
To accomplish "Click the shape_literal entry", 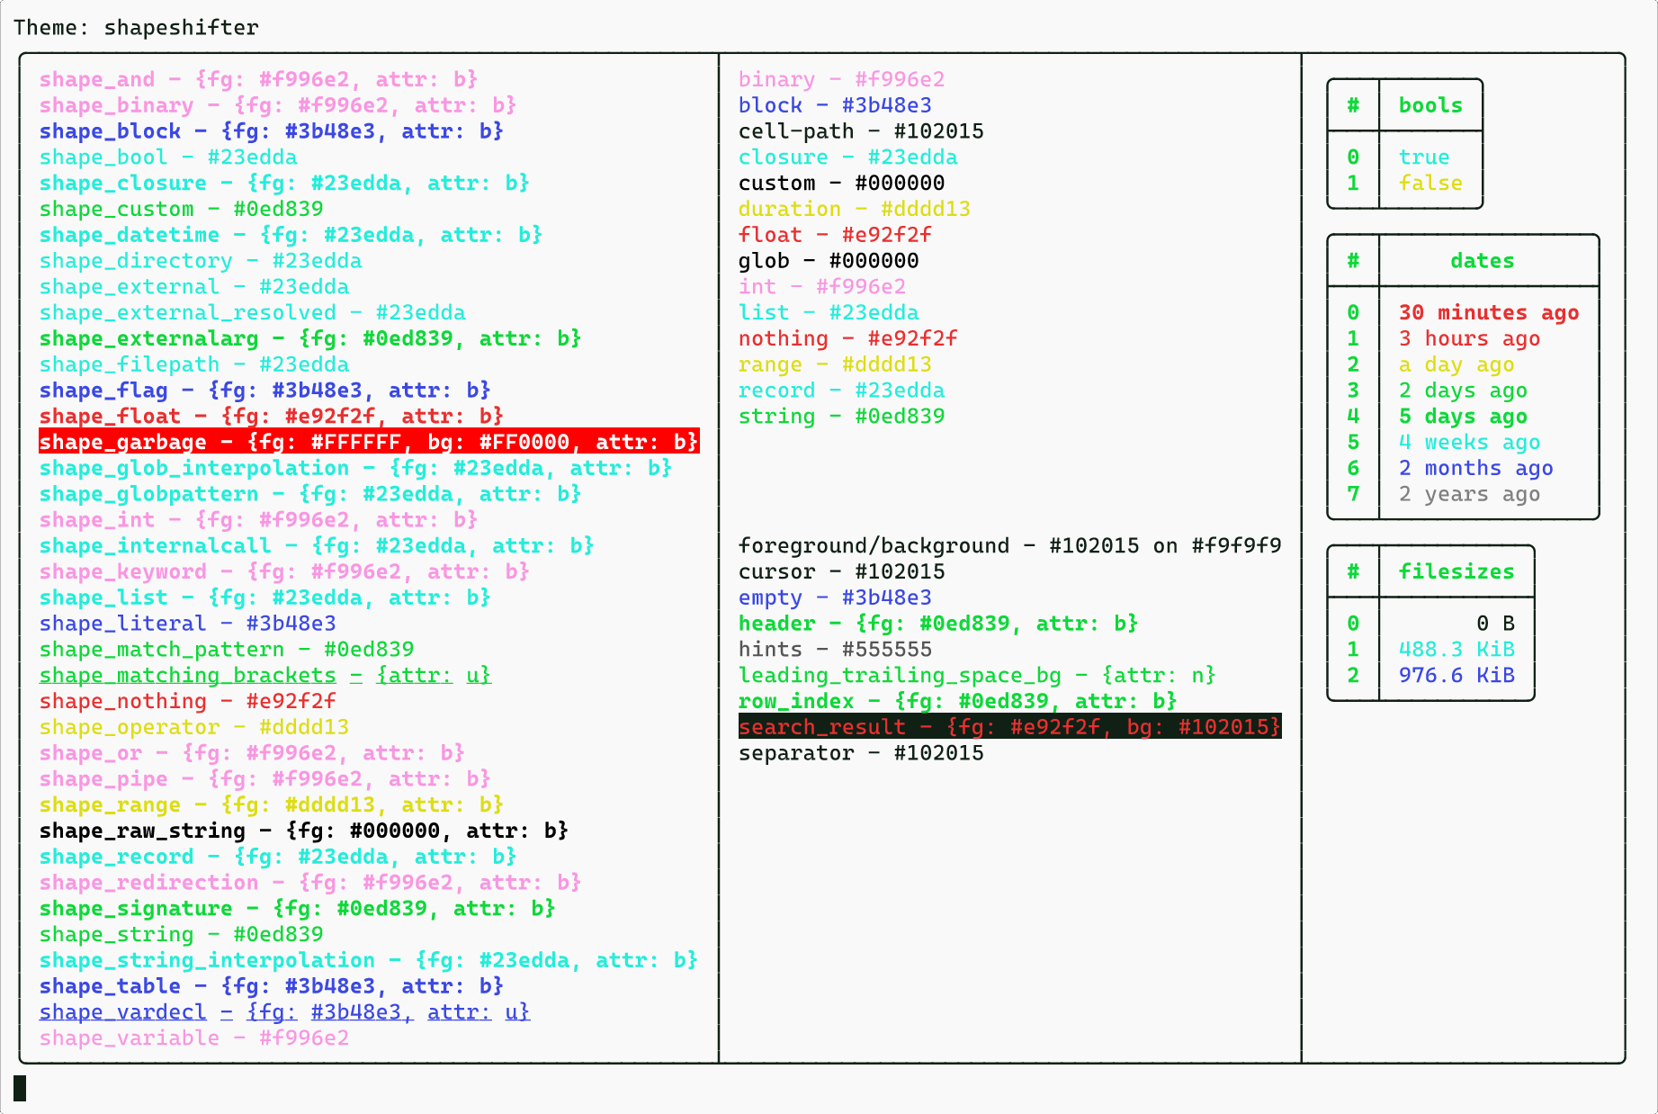I will (x=187, y=624).
